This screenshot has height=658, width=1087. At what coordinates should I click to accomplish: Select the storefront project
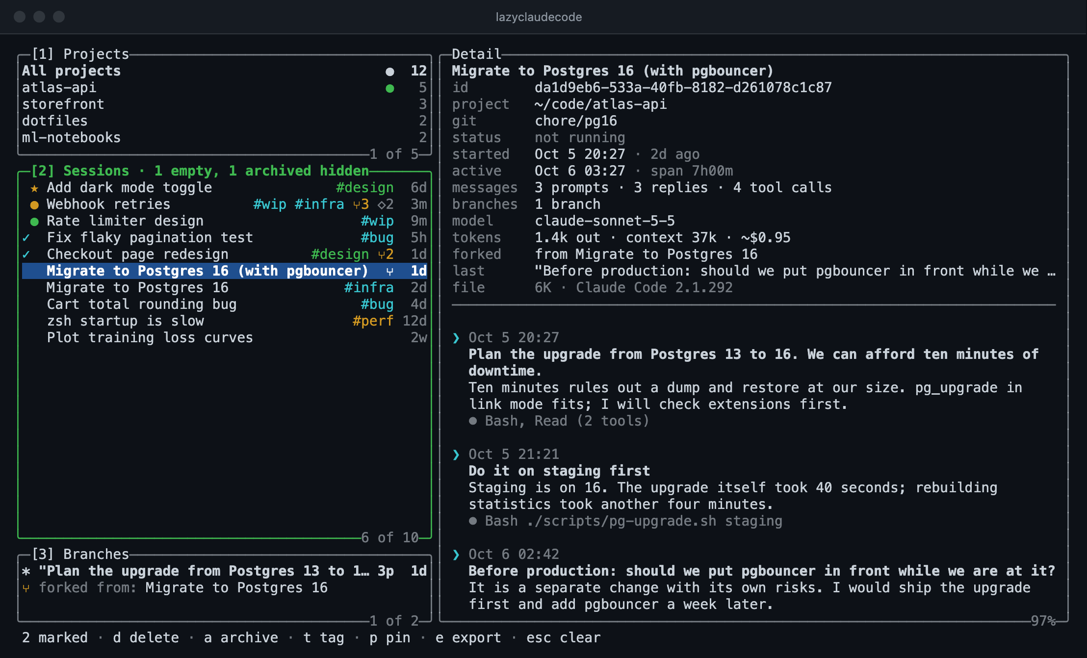[x=224, y=104]
